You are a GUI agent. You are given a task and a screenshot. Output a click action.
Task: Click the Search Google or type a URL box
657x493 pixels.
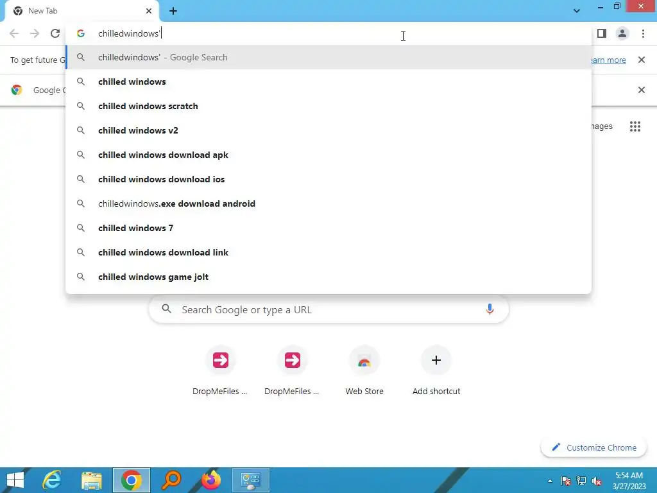coord(329,310)
